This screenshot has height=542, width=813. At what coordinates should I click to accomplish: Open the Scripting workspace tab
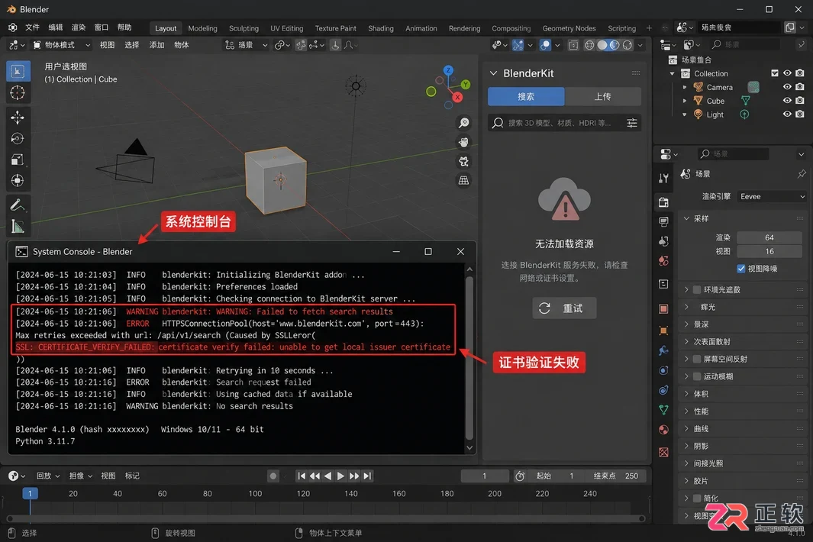click(621, 28)
